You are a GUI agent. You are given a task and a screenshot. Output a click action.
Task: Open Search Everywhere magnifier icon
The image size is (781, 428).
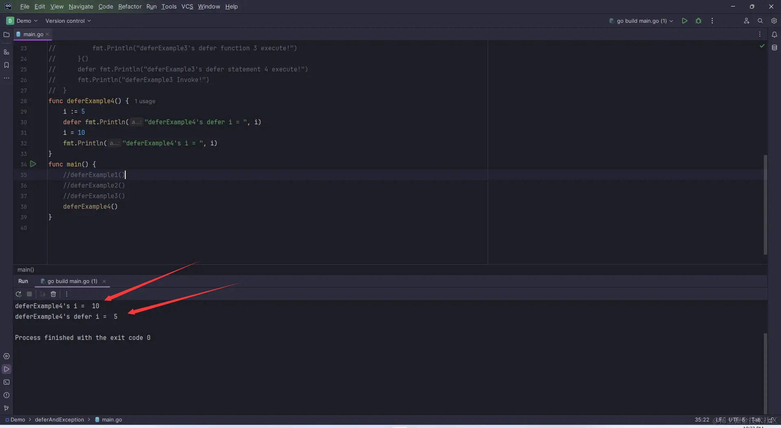(760, 21)
